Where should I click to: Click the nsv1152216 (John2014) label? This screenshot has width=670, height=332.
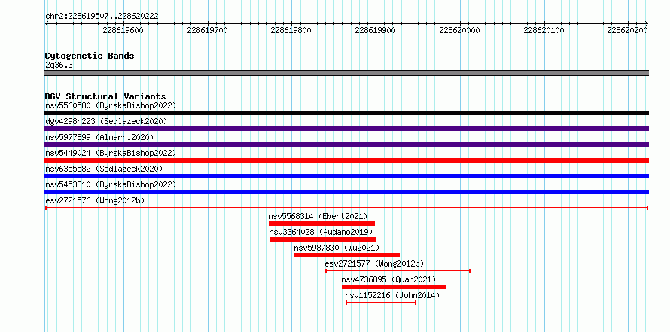pyautogui.click(x=392, y=295)
